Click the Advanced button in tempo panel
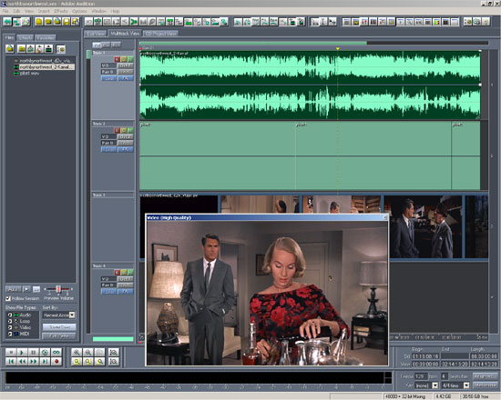The image size is (501, 400). 485,376
